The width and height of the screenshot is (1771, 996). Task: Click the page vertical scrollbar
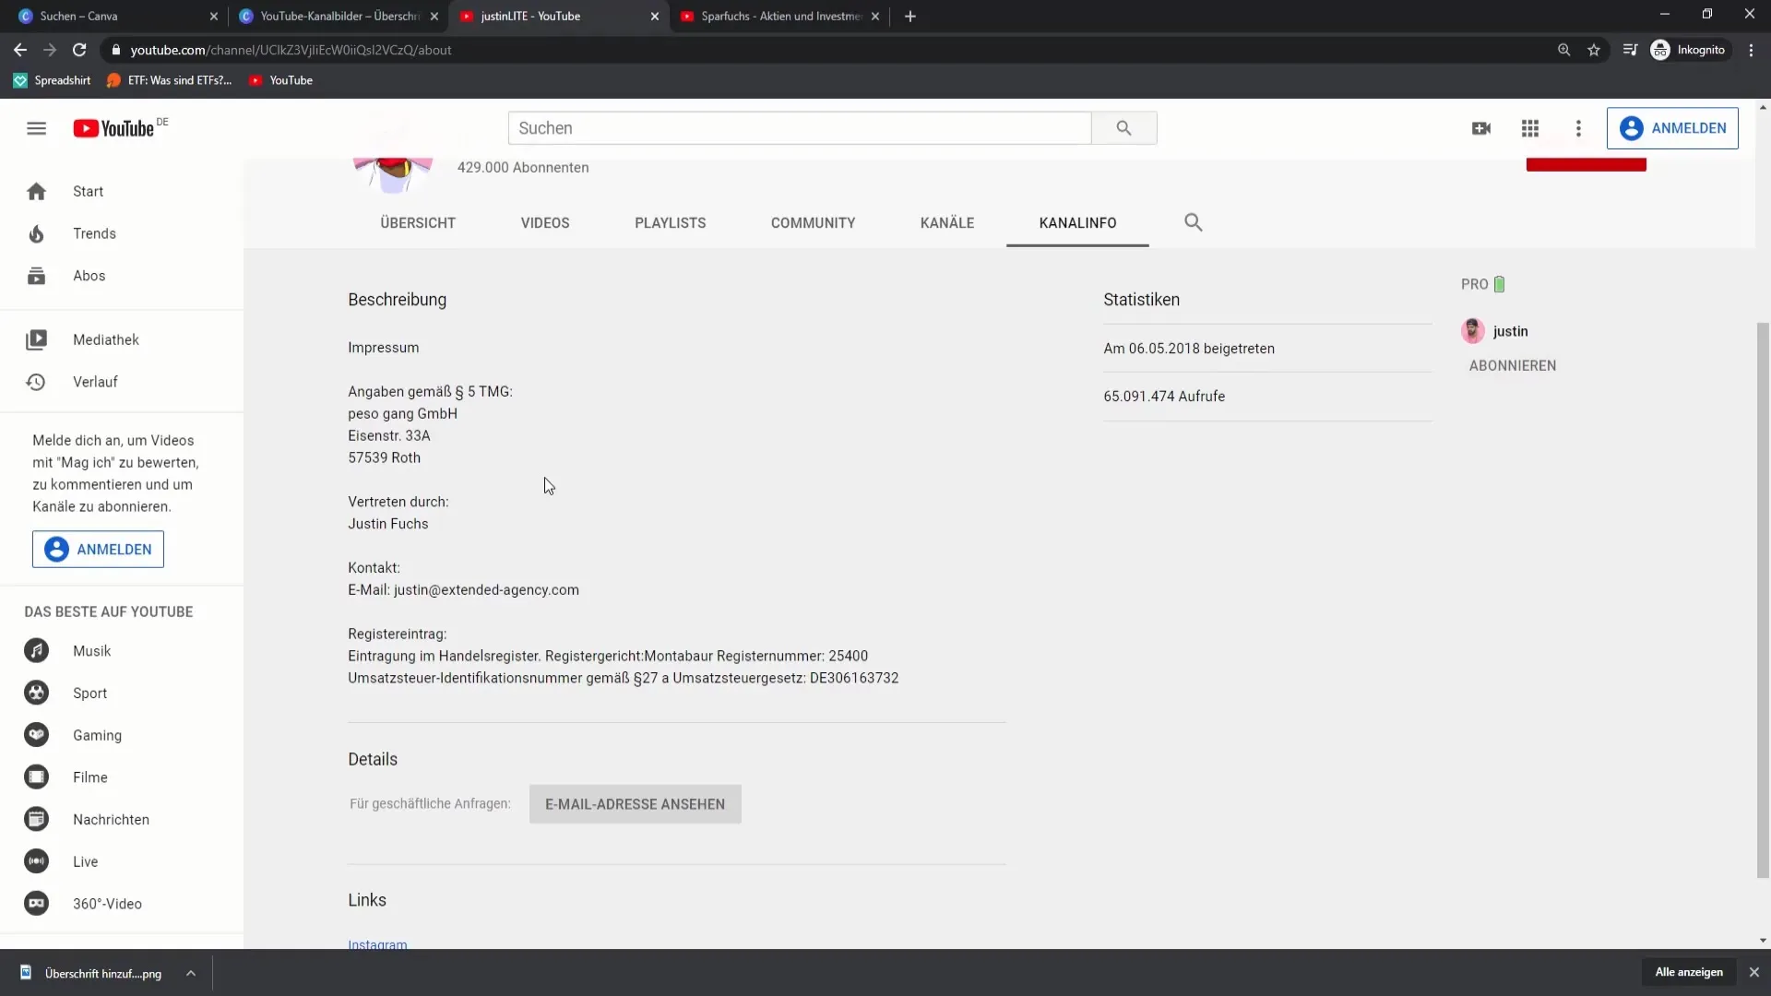pyautogui.click(x=1763, y=599)
